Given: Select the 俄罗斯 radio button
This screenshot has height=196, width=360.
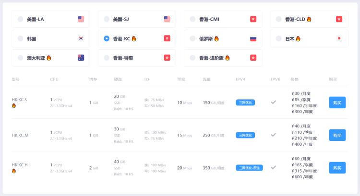Looking at the screenshot, I should click(192, 38).
